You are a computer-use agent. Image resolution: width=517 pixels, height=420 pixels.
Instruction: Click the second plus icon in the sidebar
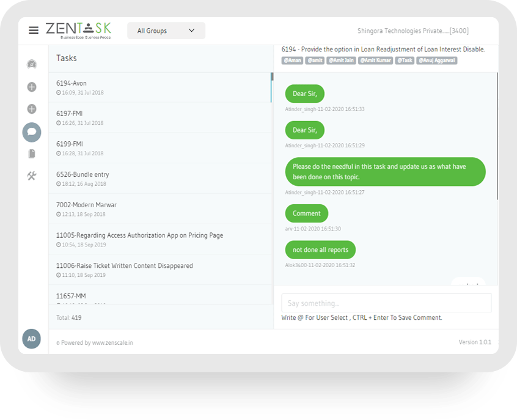coord(31,109)
